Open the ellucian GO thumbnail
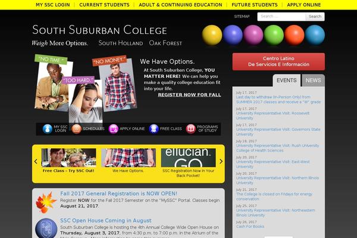The image size is (357, 238). point(188,158)
